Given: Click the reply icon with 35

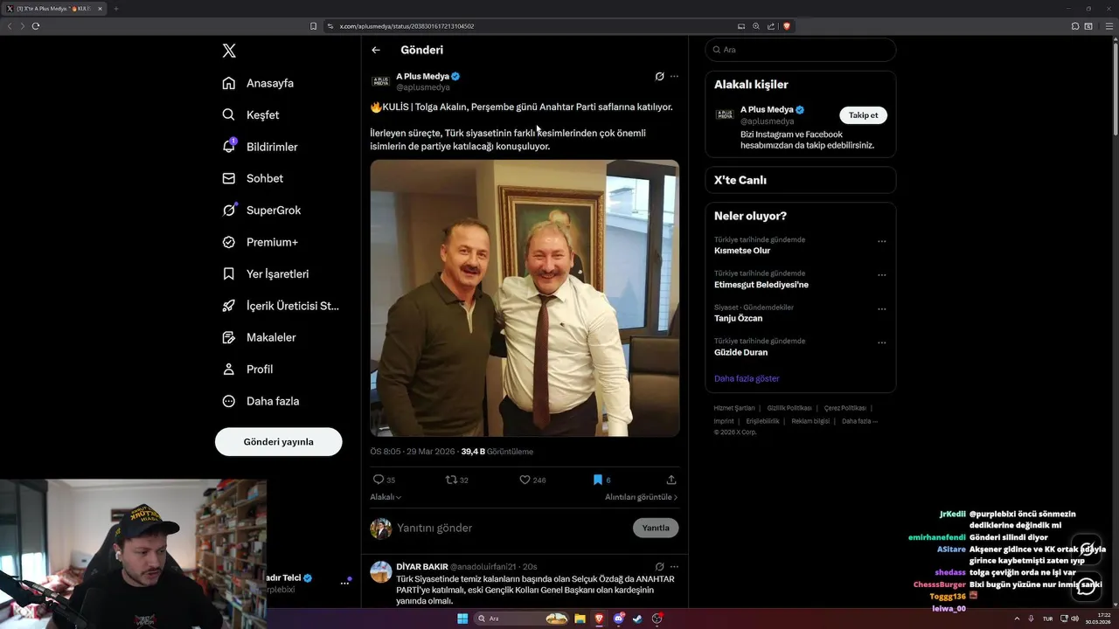Looking at the screenshot, I should [379, 480].
